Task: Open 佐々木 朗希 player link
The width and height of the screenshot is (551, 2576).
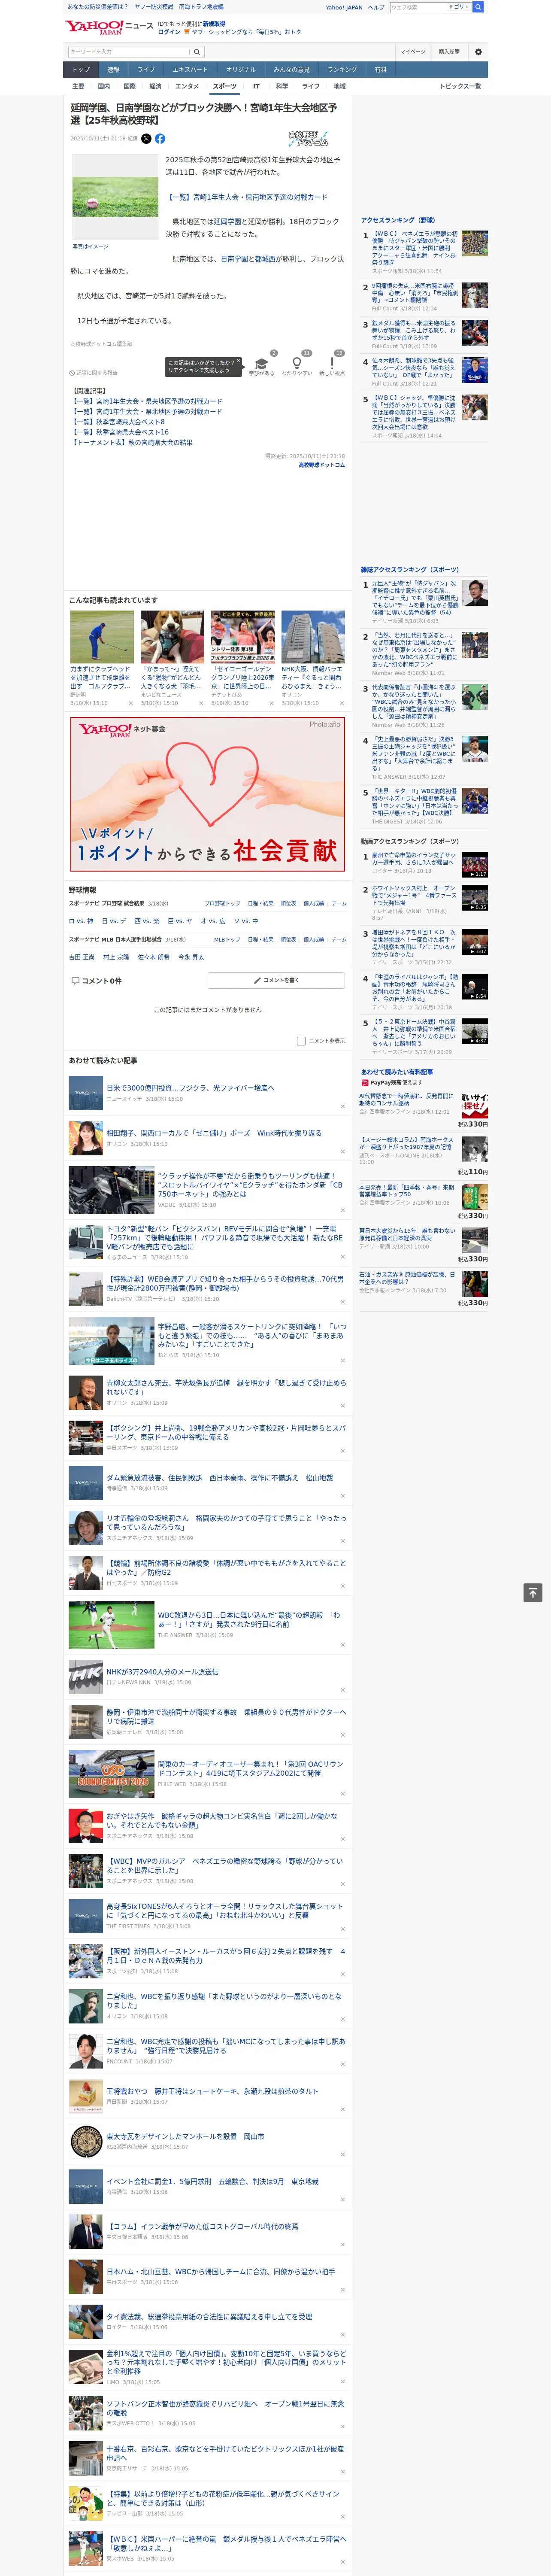Action: click(153, 957)
